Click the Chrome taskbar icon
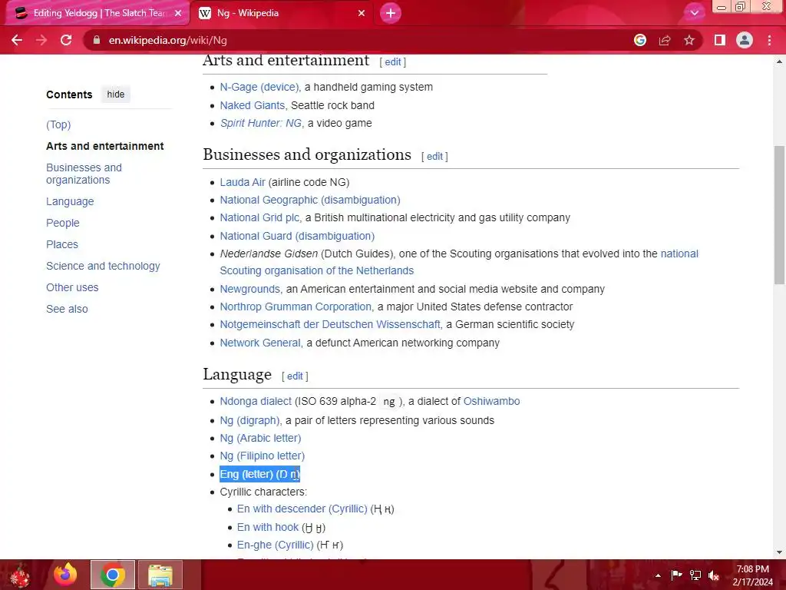Image resolution: width=786 pixels, height=590 pixels. [x=113, y=575]
